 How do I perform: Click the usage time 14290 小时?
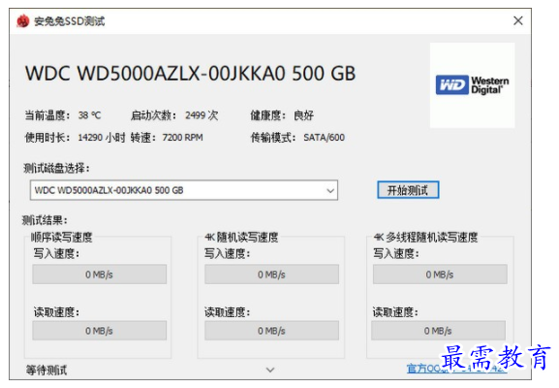tap(102, 138)
